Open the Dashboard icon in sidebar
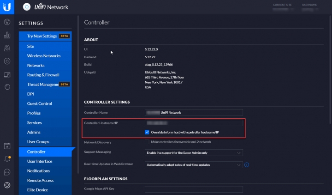Screen dimensions: 332x195 point(7,22)
